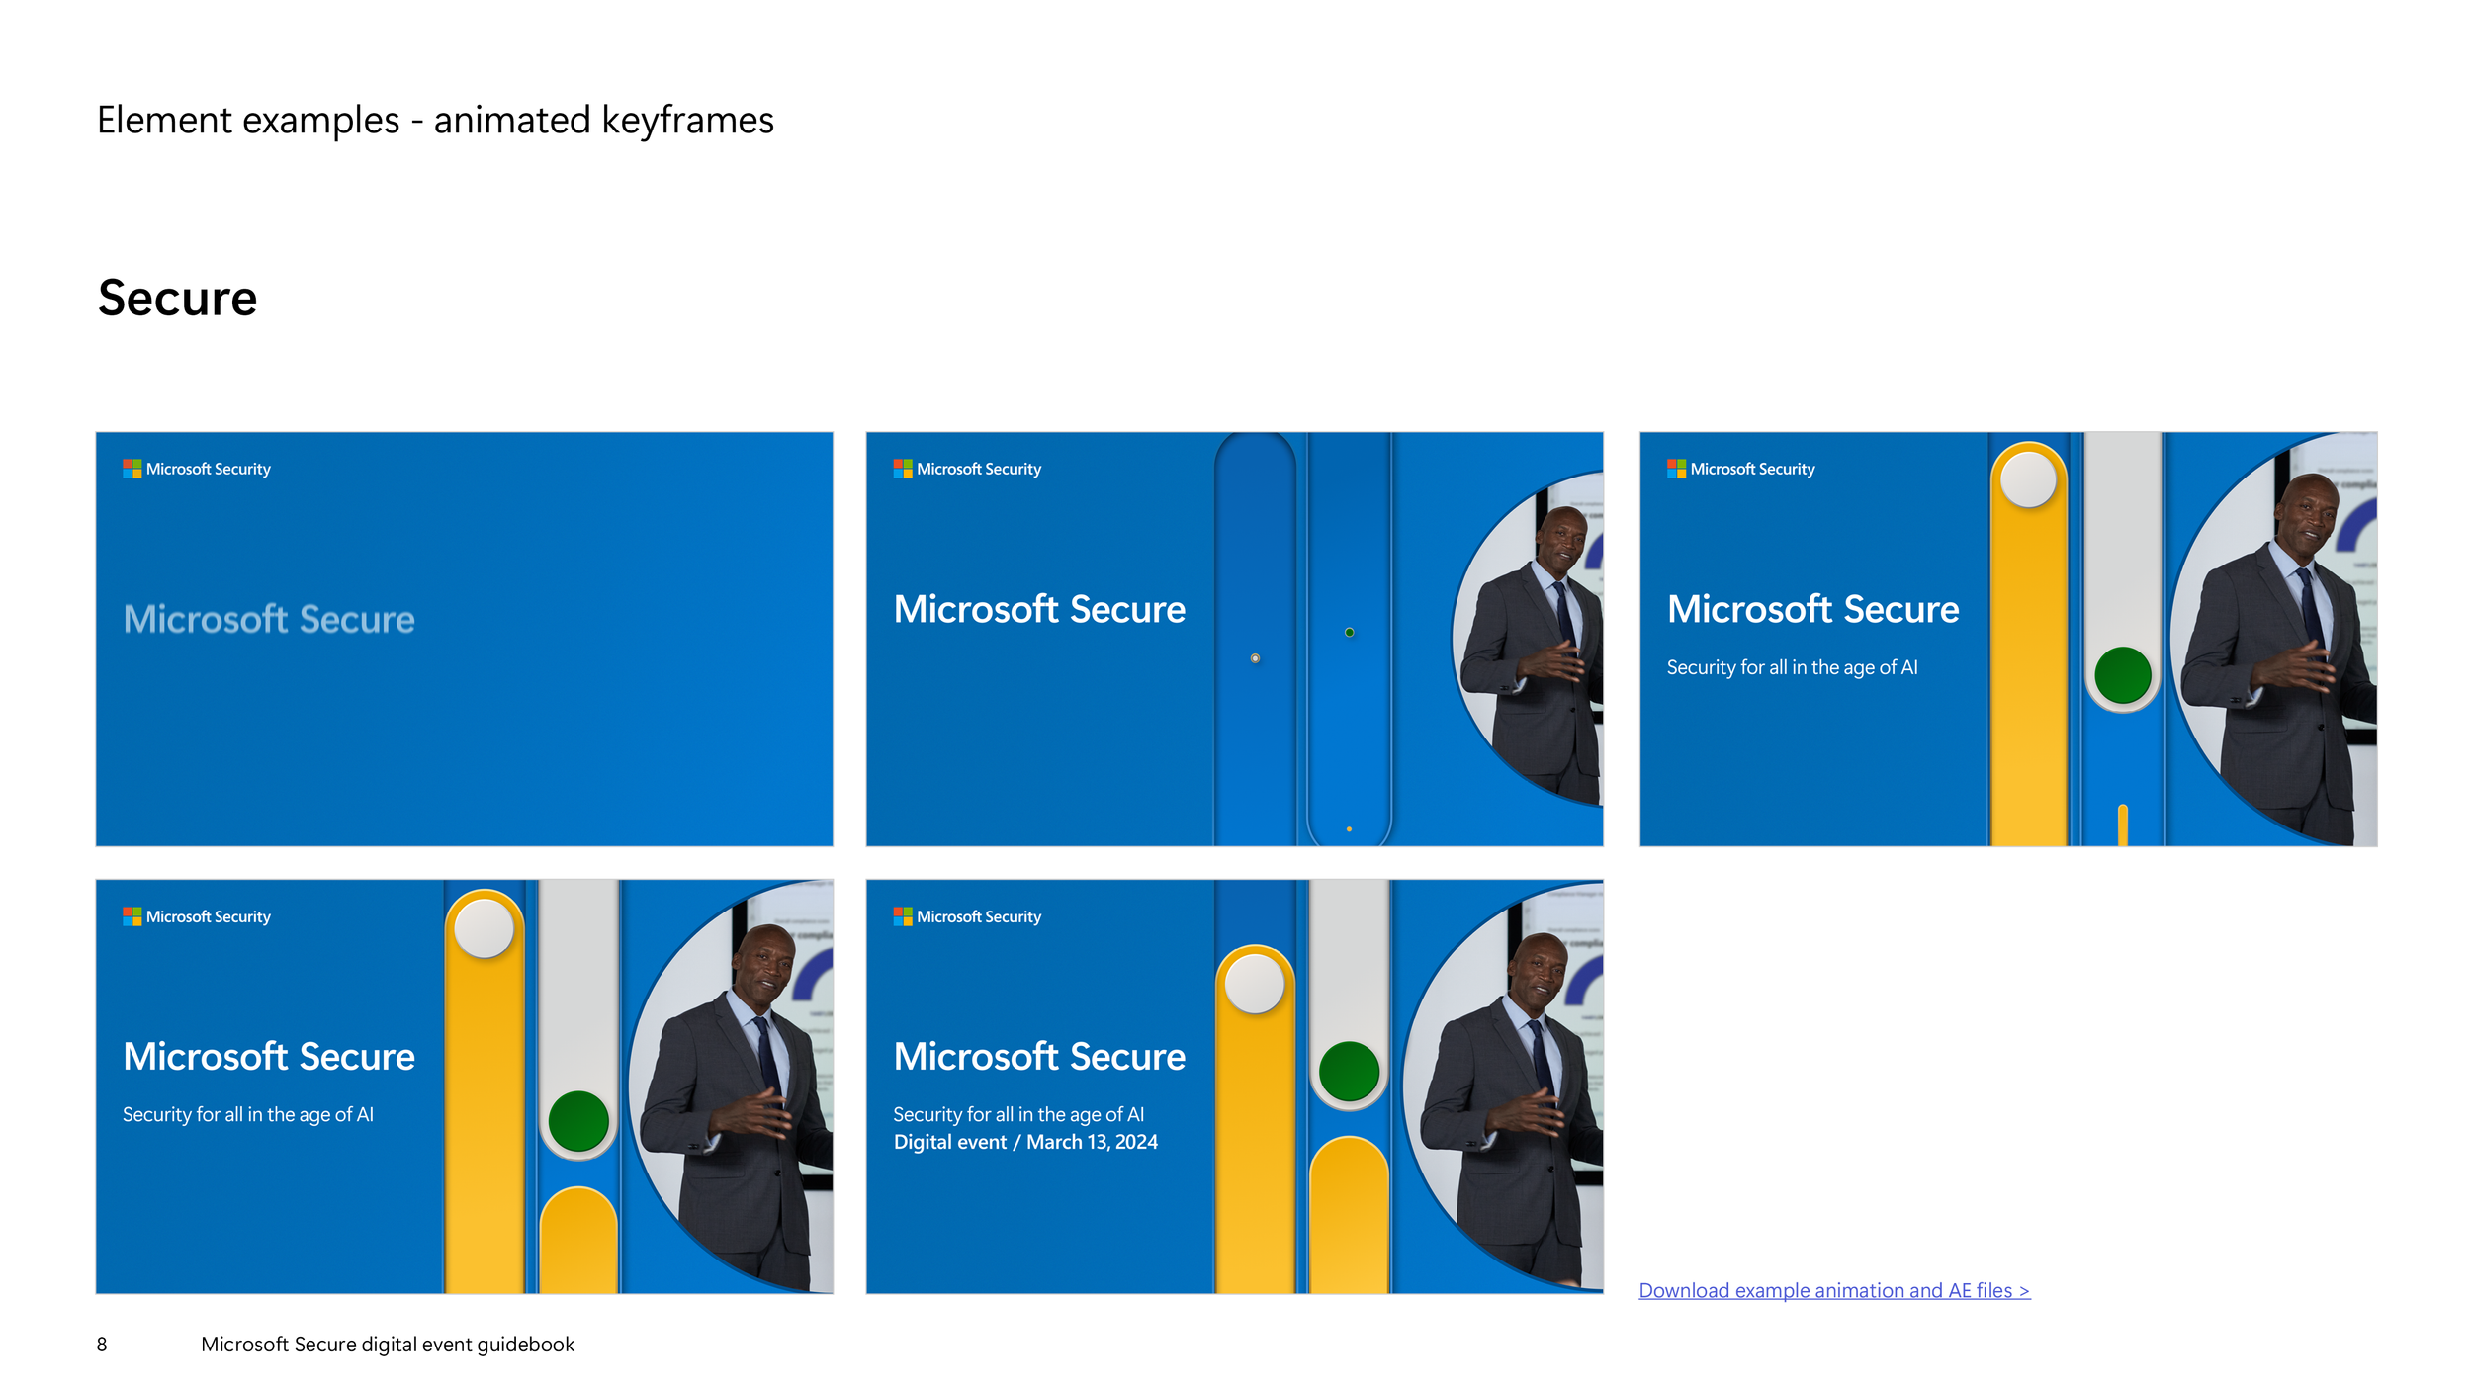This screenshot has height=1390, width=2472.
Task: Click the 'Element examples - animated keyframes' header
Action: pyautogui.click(x=434, y=121)
